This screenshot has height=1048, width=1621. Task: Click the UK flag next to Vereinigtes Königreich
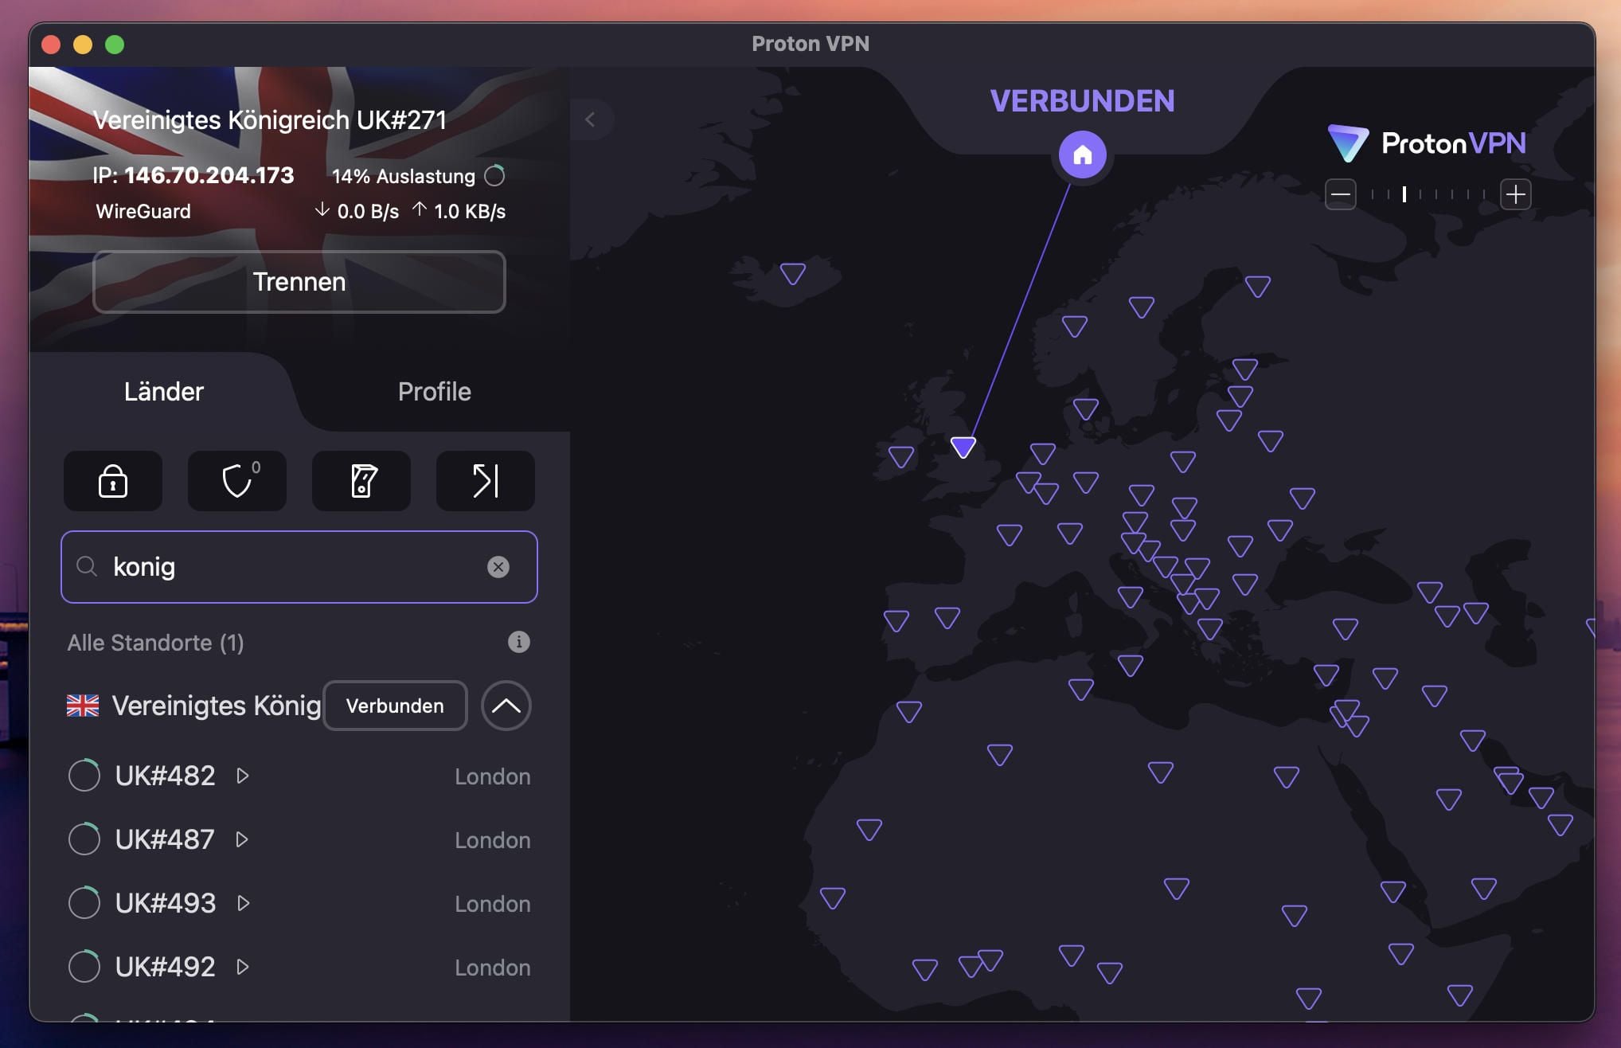point(83,706)
